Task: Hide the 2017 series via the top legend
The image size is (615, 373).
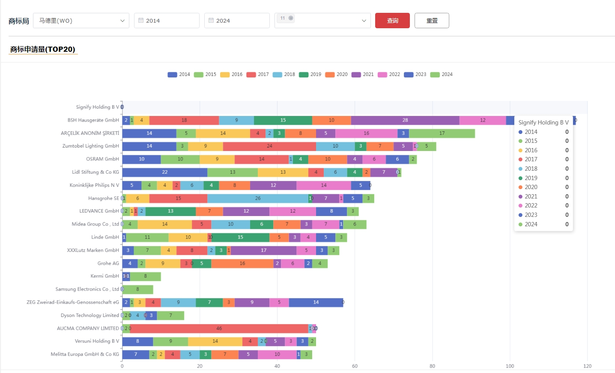Action: (257, 74)
